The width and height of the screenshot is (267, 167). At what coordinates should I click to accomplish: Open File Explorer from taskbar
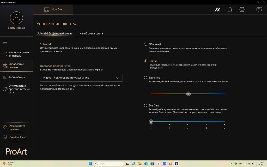(x=140, y=164)
